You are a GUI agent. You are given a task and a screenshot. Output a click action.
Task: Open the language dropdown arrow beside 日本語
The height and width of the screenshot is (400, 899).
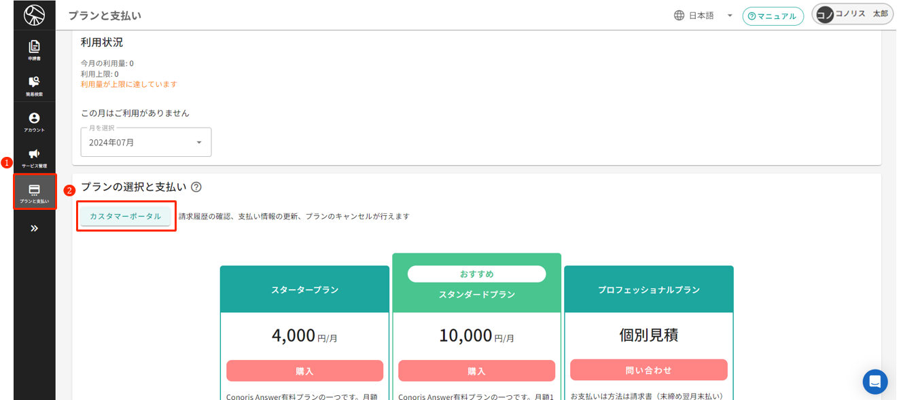[730, 15]
